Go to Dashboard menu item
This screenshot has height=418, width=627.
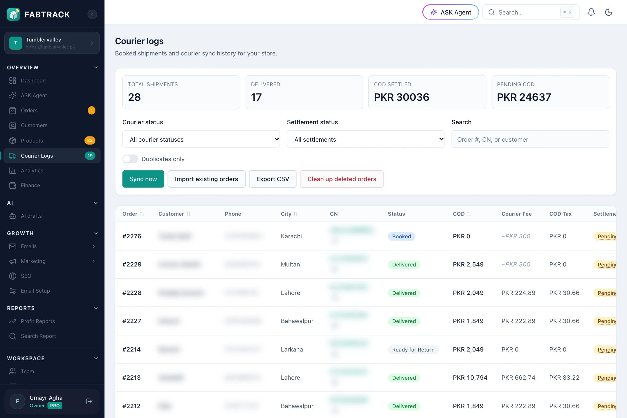[x=52, y=81]
